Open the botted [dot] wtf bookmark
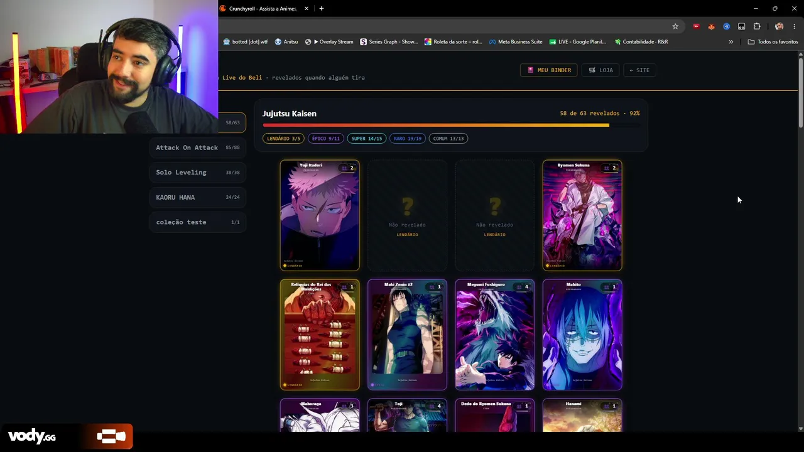 point(245,42)
